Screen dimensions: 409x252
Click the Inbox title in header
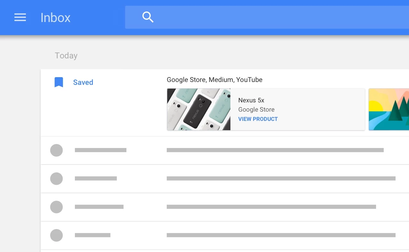pyautogui.click(x=55, y=18)
